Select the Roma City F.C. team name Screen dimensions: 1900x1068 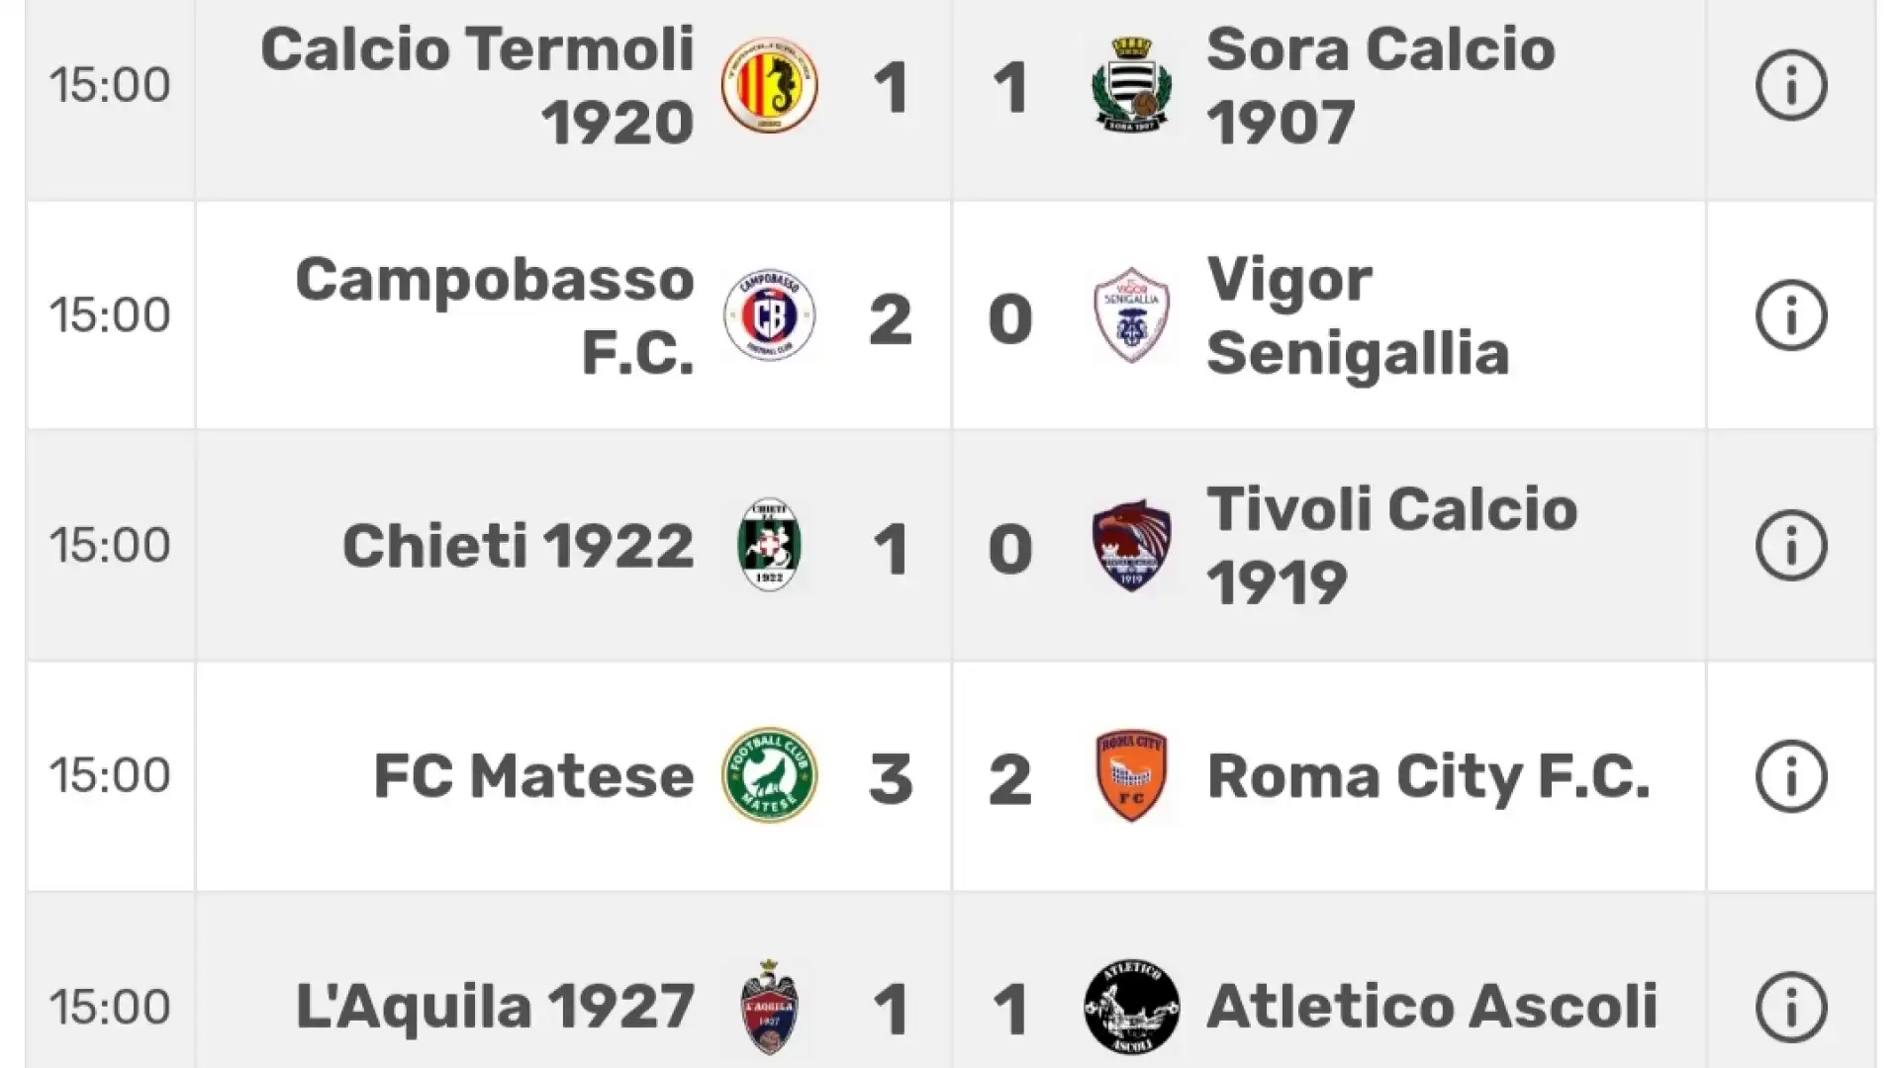tap(1429, 776)
